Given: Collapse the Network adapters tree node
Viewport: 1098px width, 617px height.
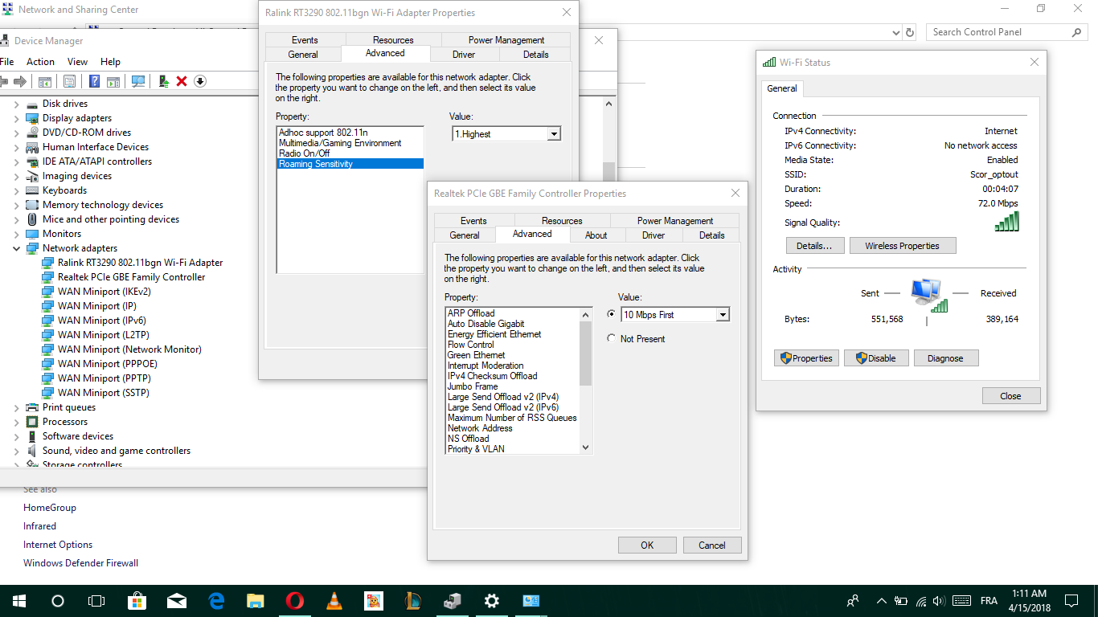Looking at the screenshot, I should click(x=17, y=248).
